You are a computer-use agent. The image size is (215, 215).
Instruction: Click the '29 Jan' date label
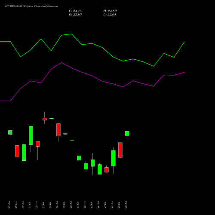[x=16, y=205]
